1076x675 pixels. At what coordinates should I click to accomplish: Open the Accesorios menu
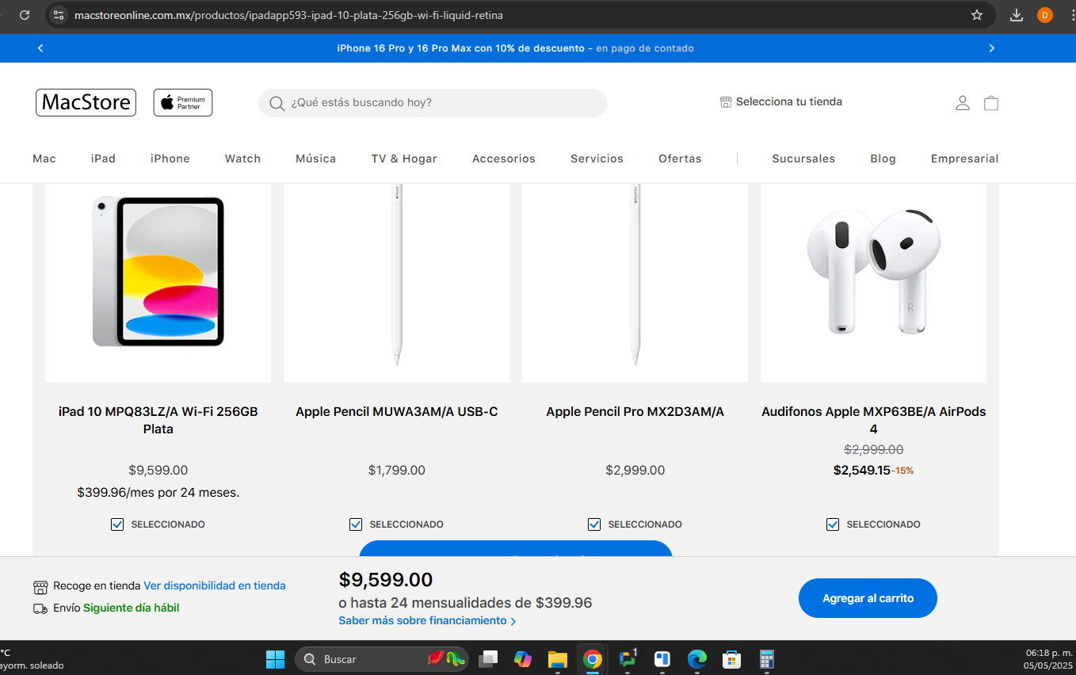point(504,158)
